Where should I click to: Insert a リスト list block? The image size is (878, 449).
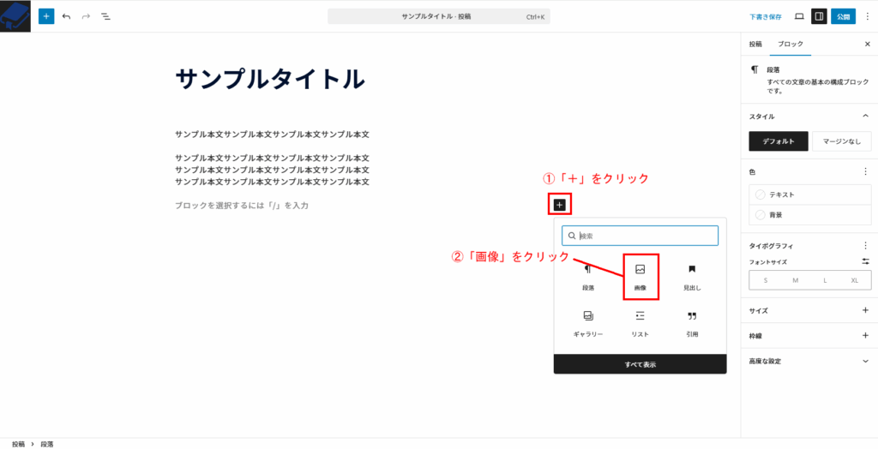(x=640, y=322)
